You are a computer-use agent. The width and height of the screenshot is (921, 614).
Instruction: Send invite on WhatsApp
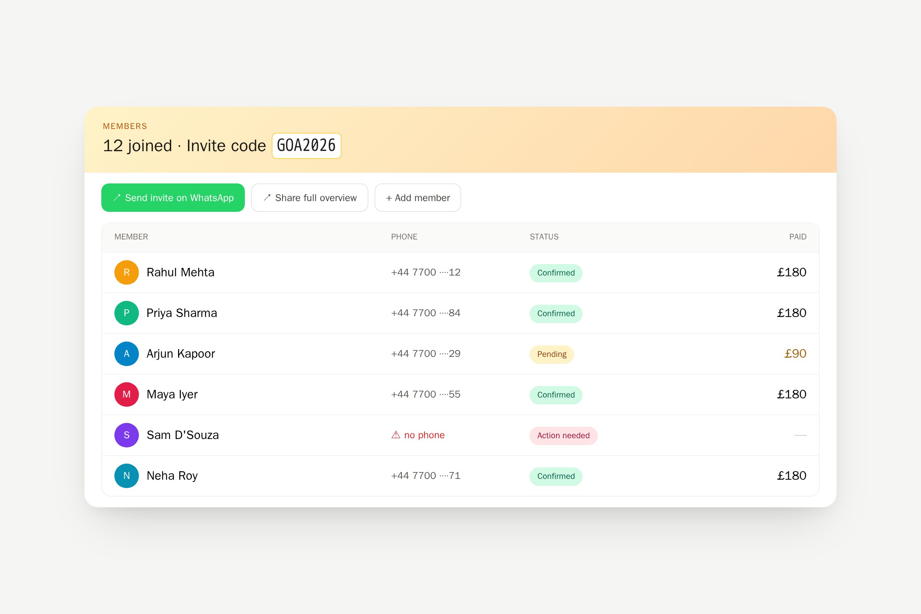click(x=173, y=198)
